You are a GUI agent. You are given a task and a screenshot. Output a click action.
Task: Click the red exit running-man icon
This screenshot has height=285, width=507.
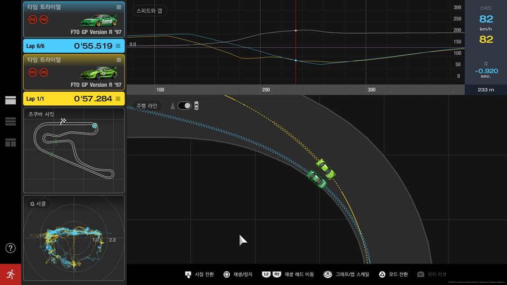click(10, 274)
